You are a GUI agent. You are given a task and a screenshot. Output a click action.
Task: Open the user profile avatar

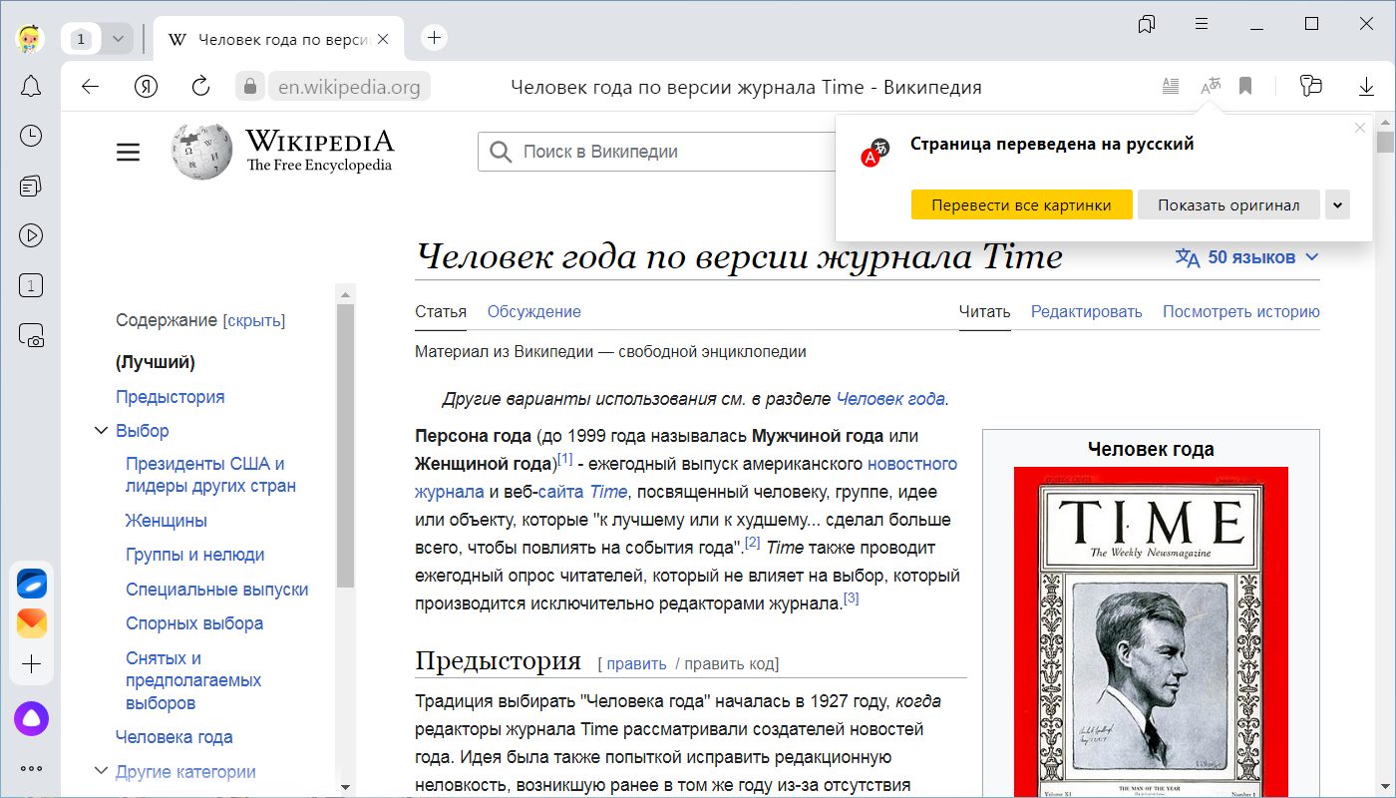pos(31,38)
